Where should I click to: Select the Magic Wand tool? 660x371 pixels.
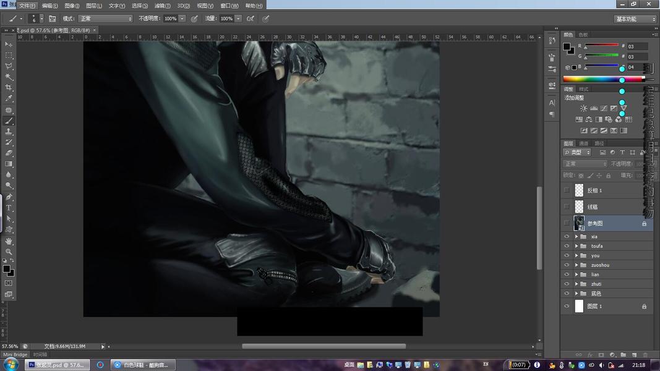[9, 77]
